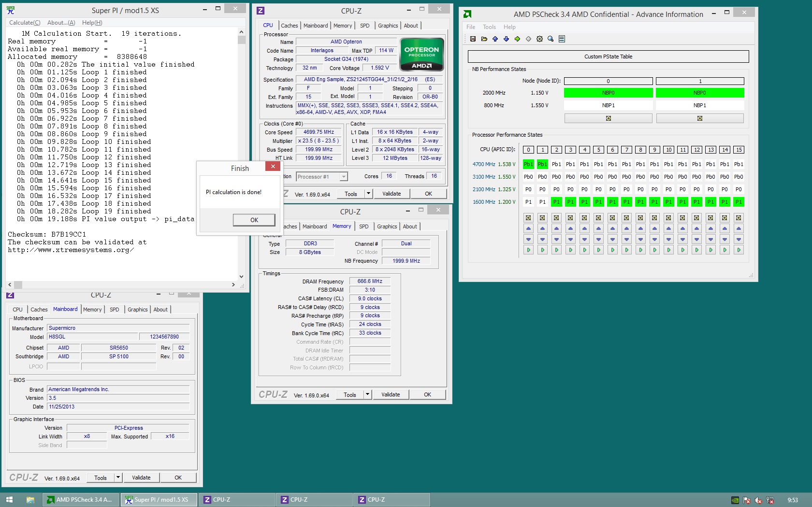Image resolution: width=812 pixels, height=507 pixels.
Task: Click the AMD logo in PSCheck title bar
Action: [467, 14]
